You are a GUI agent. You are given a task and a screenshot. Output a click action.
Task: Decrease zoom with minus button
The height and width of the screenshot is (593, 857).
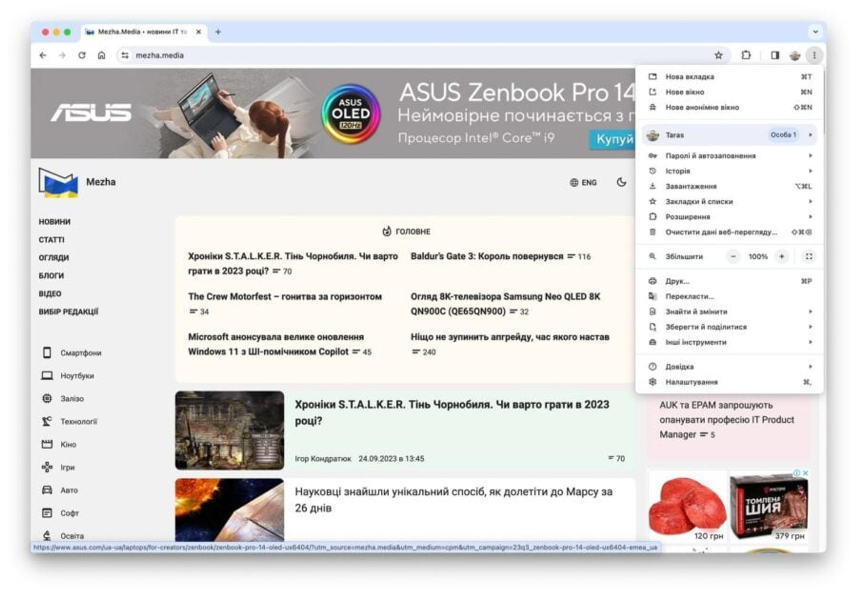[x=733, y=257]
